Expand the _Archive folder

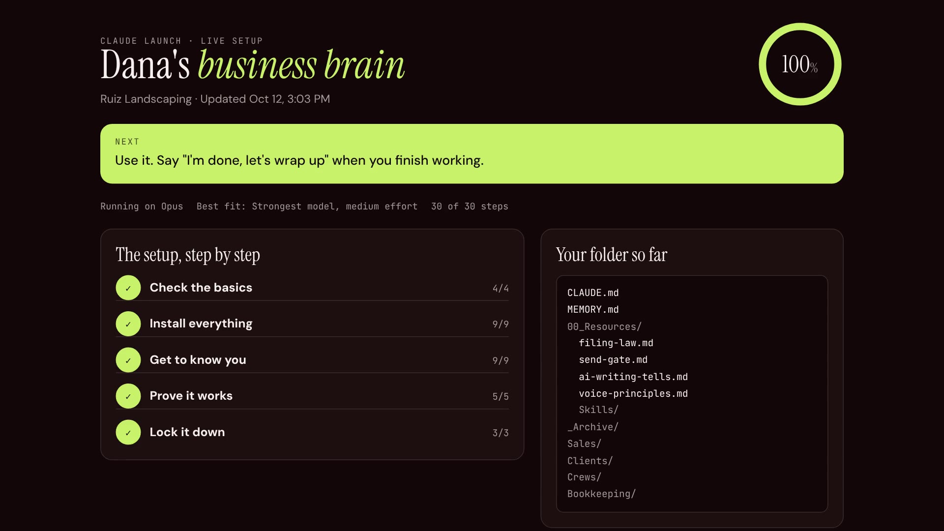pyautogui.click(x=593, y=427)
